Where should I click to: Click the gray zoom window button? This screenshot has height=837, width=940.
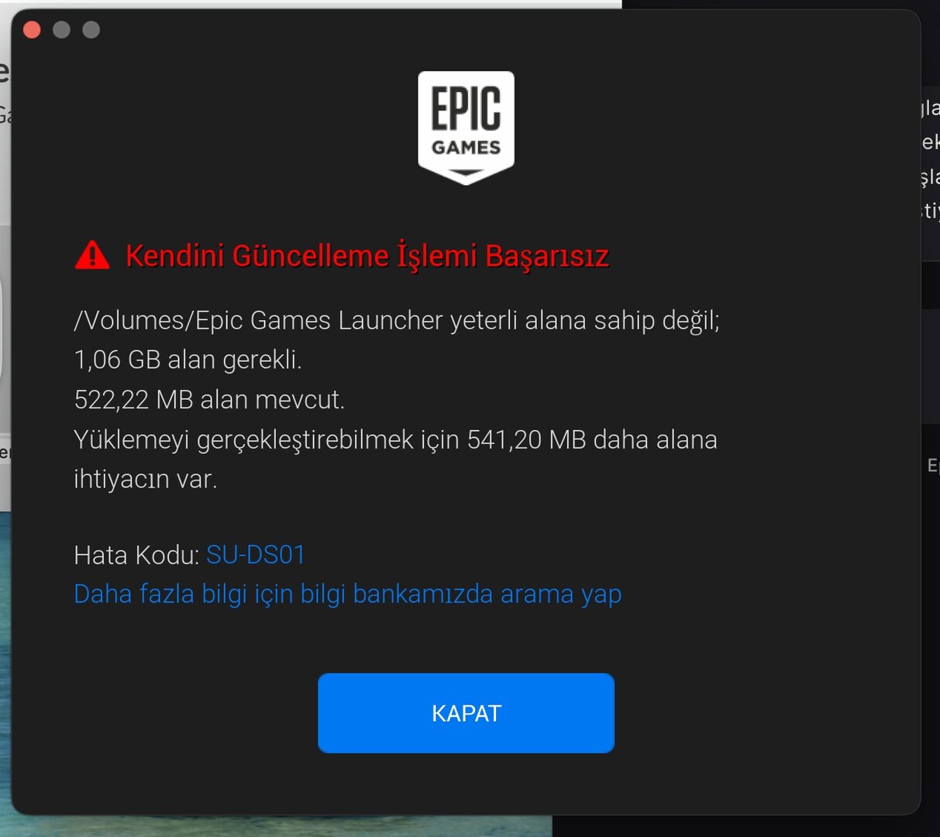coord(91,30)
